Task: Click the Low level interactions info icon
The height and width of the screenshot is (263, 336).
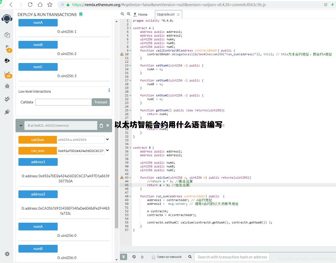Action: 109,90
